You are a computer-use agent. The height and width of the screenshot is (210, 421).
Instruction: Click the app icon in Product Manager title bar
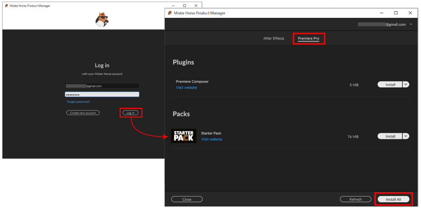(x=170, y=13)
